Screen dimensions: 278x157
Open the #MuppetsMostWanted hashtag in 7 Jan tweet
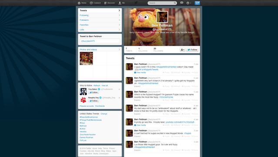(166, 67)
